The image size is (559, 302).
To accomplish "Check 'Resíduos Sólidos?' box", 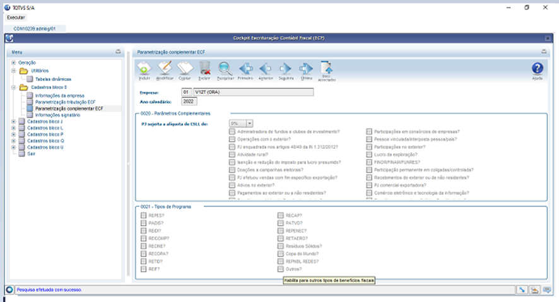I will (x=281, y=246).
